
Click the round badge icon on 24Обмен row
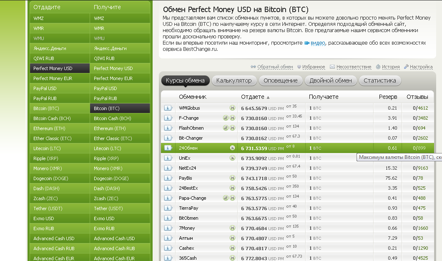(x=232, y=148)
